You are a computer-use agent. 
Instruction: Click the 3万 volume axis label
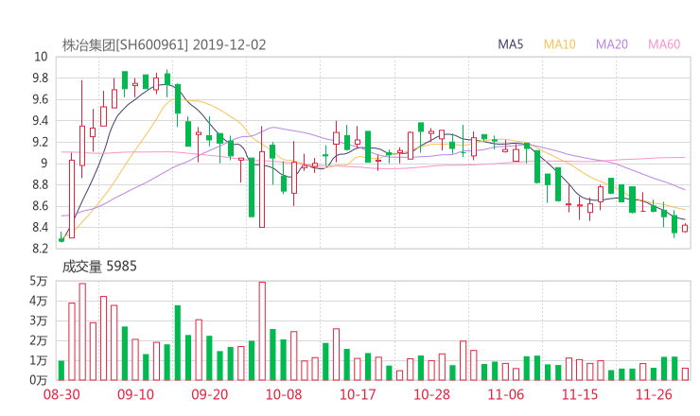click(39, 321)
